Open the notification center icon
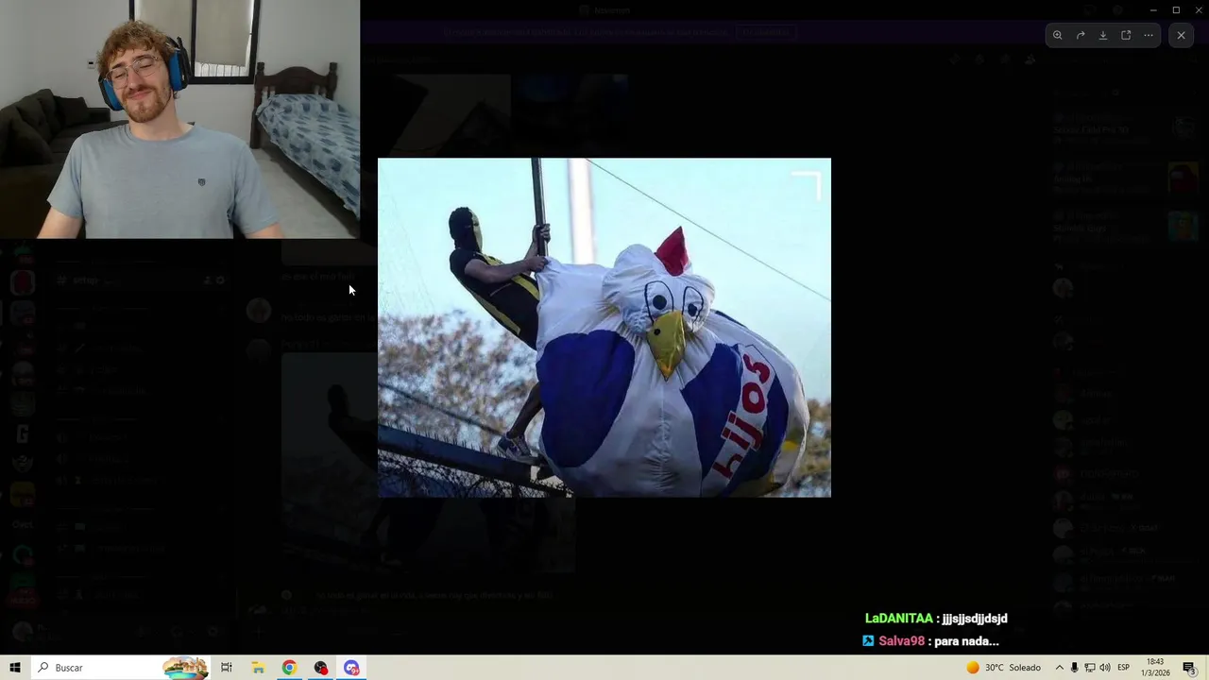The width and height of the screenshot is (1209, 680). (x=1190, y=668)
